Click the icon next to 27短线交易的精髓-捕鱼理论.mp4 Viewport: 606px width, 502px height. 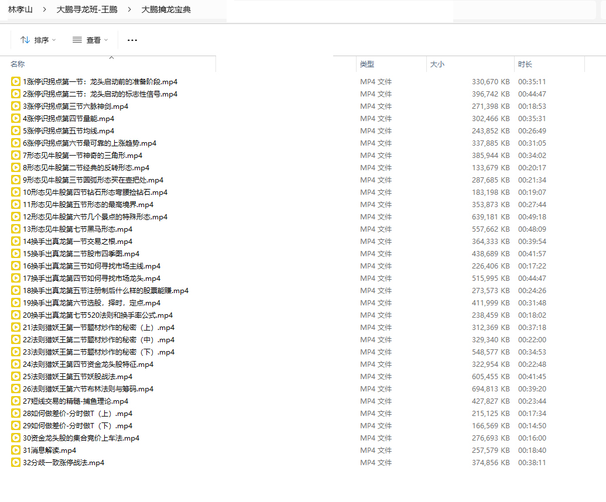[x=16, y=401]
